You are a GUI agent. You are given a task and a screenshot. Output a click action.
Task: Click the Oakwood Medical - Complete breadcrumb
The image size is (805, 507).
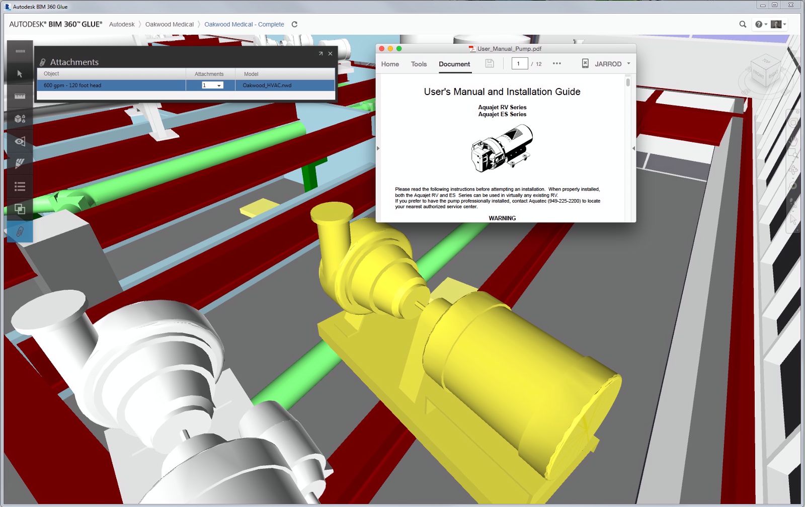244,24
